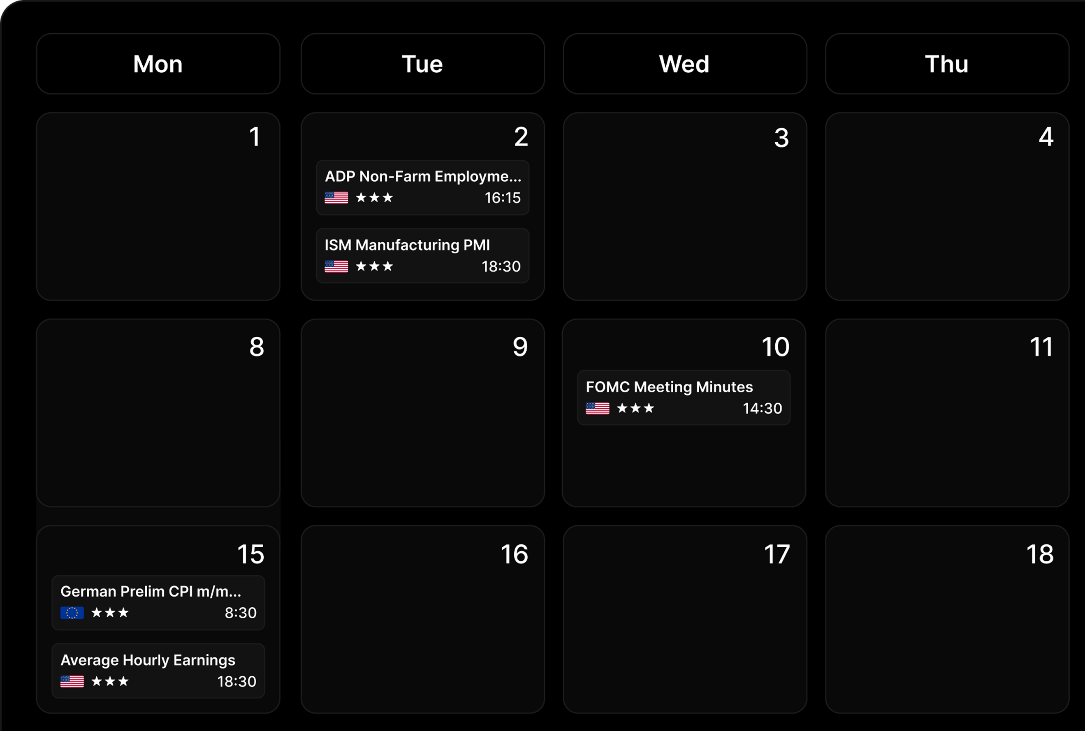The image size is (1085, 731).
Task: Select the Tue column header
Action: [422, 64]
